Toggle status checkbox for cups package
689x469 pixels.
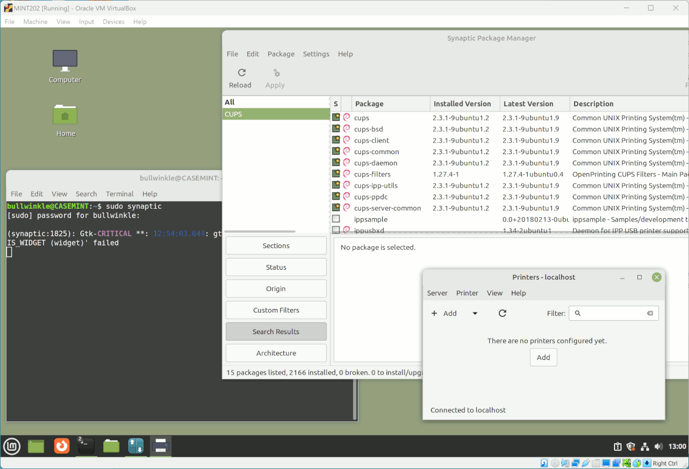(336, 117)
